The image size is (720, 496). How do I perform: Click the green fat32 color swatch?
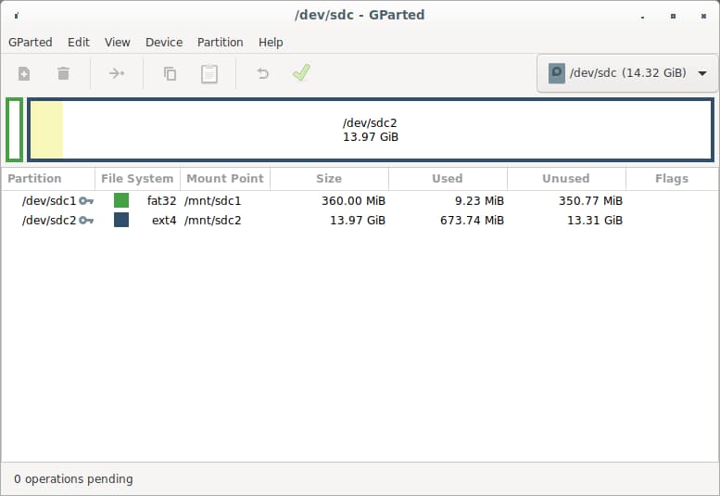[x=121, y=200]
